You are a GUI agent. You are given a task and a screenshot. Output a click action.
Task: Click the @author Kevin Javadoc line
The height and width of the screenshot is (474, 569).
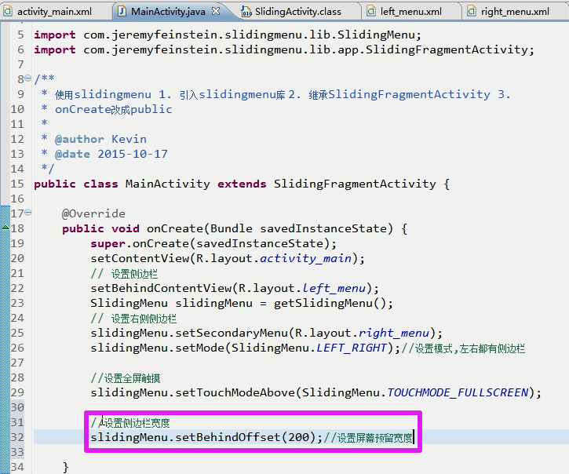(x=100, y=139)
